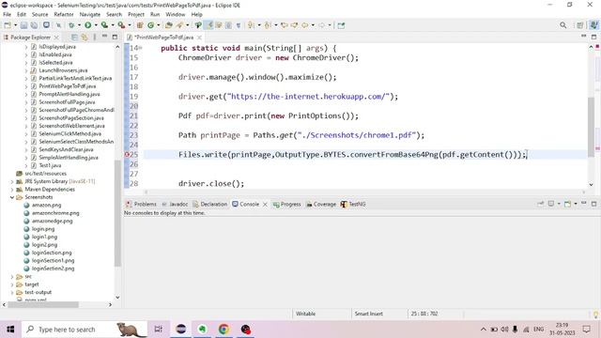Screen dimensions: 601x338
Task: Open dropdown arrow next to Run button
Action: coord(96,25)
